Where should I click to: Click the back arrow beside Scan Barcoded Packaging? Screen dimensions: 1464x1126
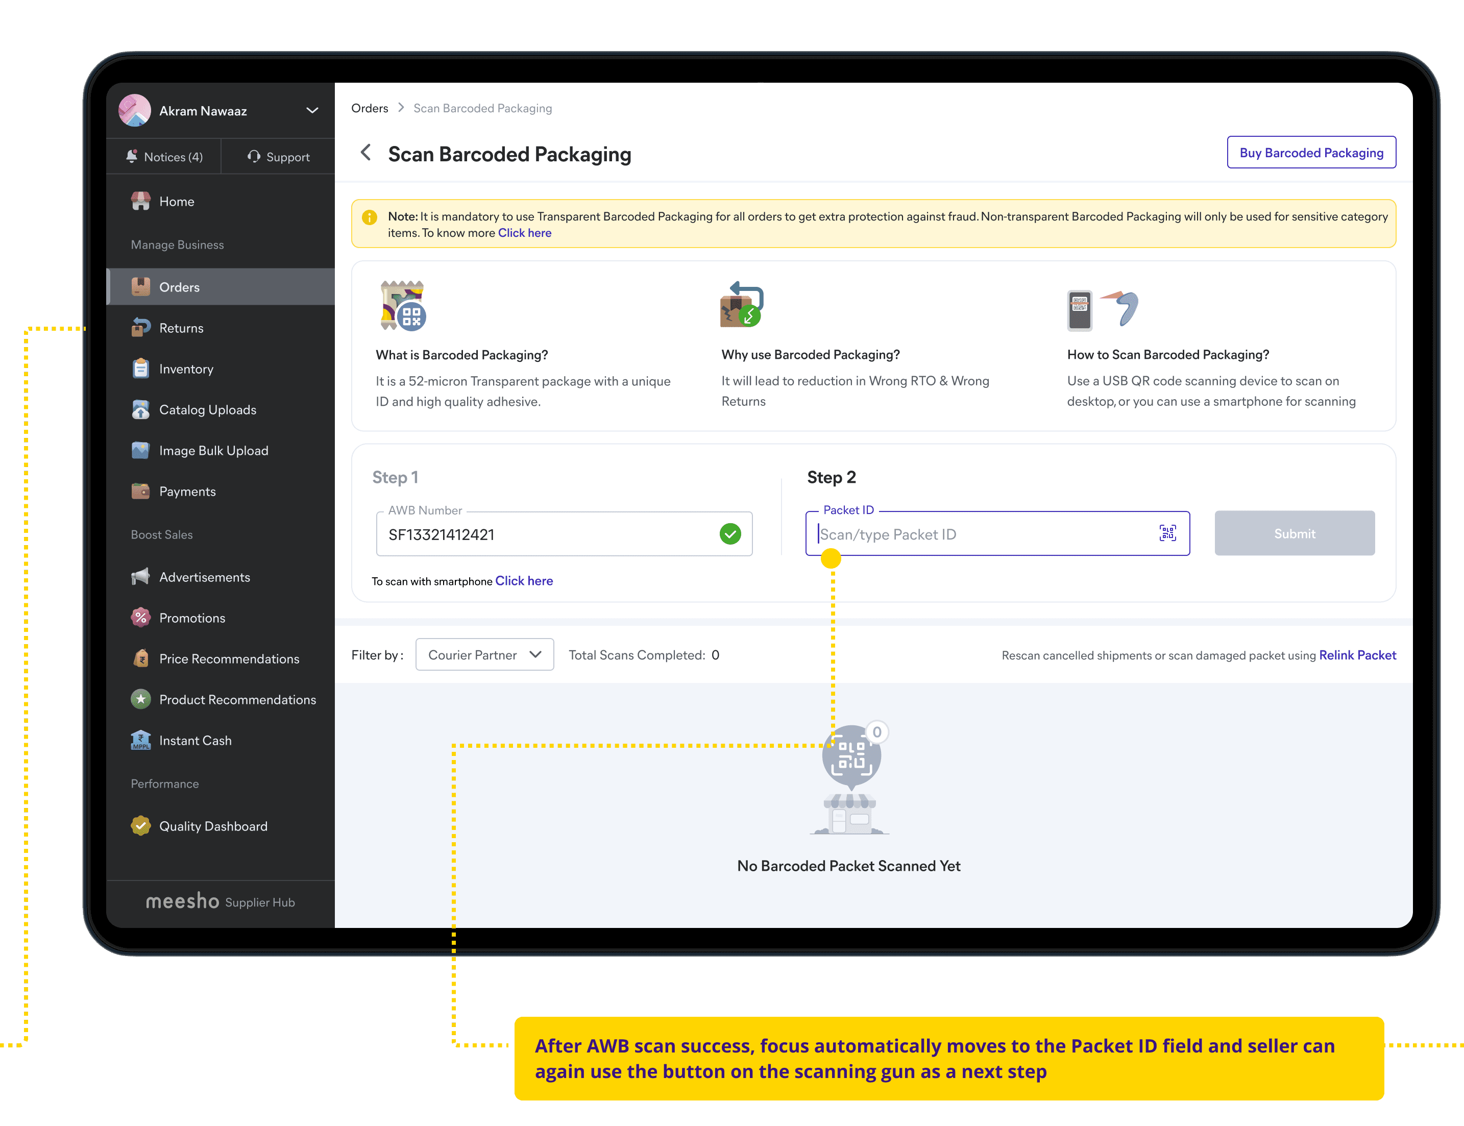[366, 153]
